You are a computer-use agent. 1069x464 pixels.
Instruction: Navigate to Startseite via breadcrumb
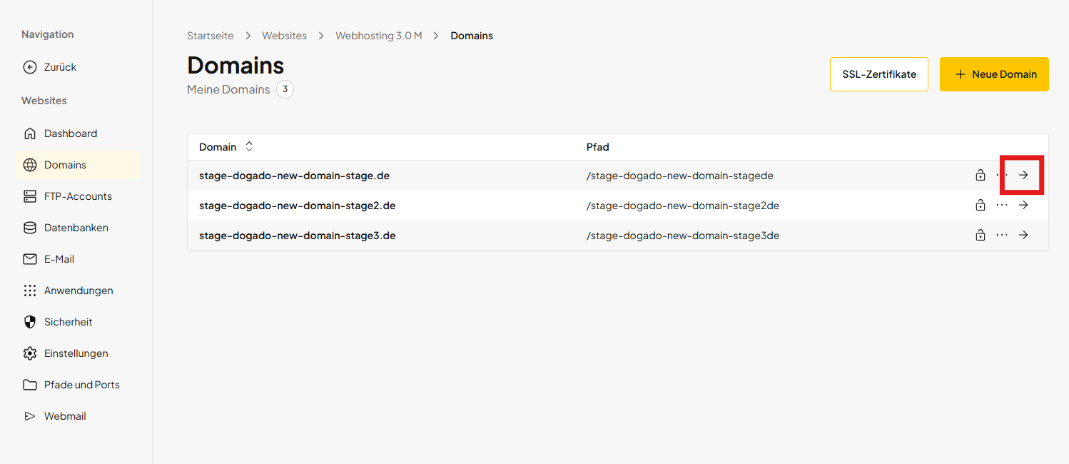(210, 35)
